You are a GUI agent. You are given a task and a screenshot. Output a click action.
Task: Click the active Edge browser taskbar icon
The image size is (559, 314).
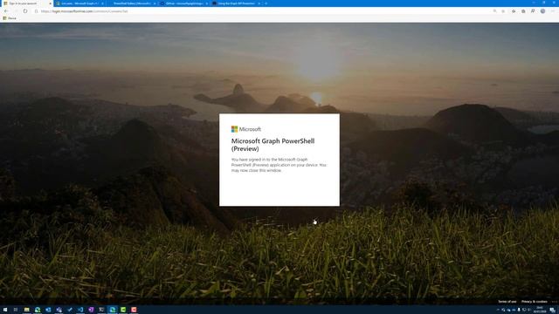pos(113,310)
